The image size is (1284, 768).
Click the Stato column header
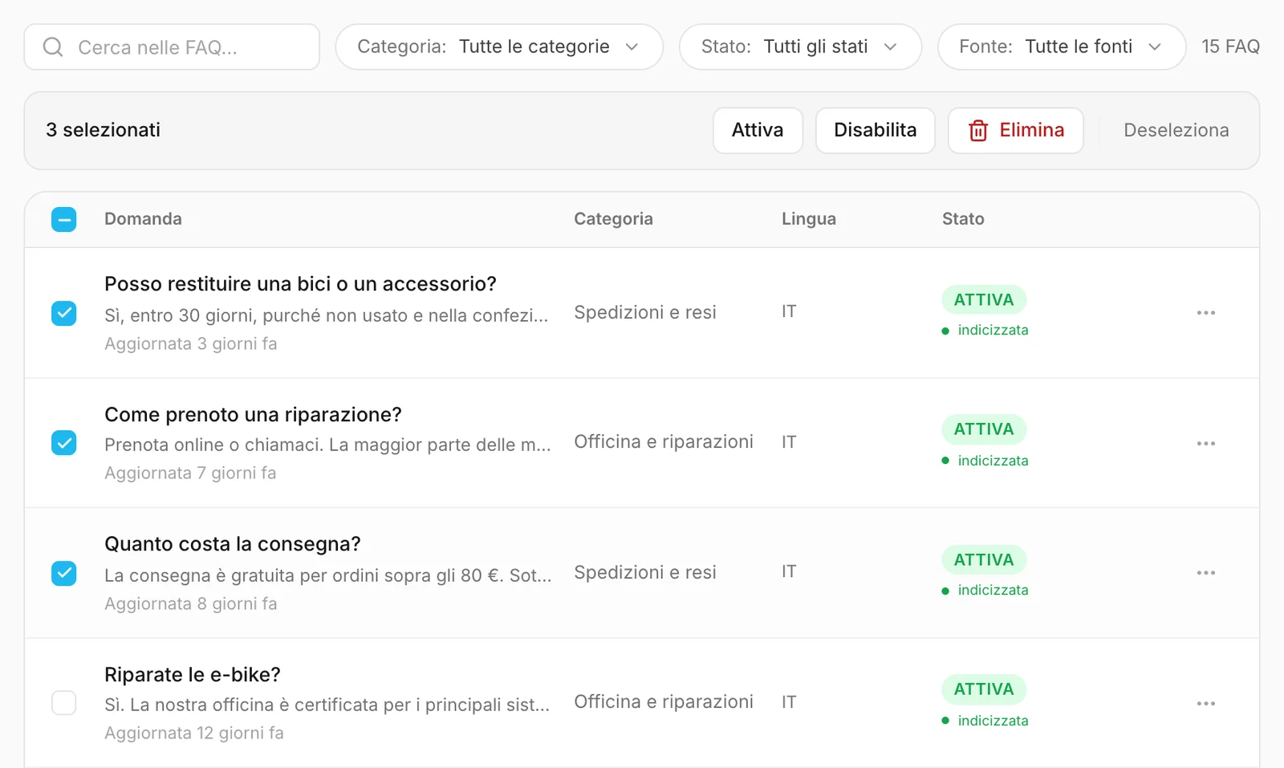(963, 218)
